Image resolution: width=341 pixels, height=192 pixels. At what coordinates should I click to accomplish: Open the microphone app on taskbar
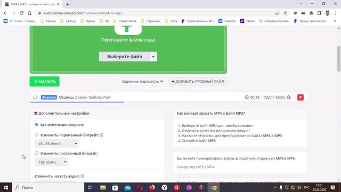click(x=201, y=187)
